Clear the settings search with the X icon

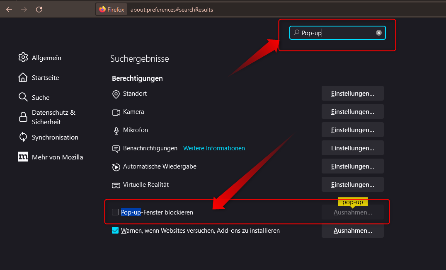tap(378, 33)
